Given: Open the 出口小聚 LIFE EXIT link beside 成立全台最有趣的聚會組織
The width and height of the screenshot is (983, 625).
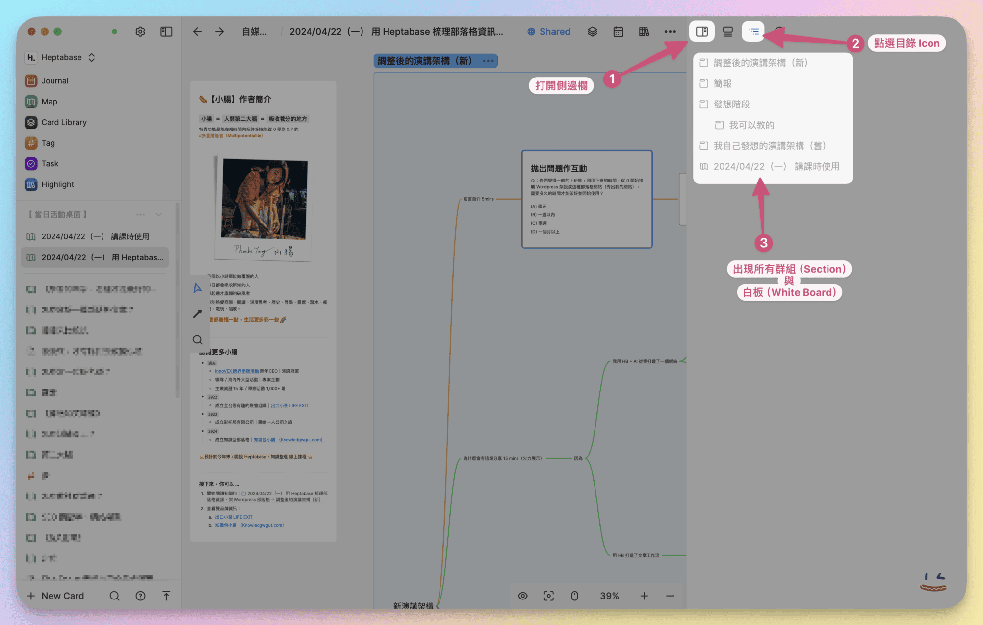Looking at the screenshot, I should pos(289,406).
